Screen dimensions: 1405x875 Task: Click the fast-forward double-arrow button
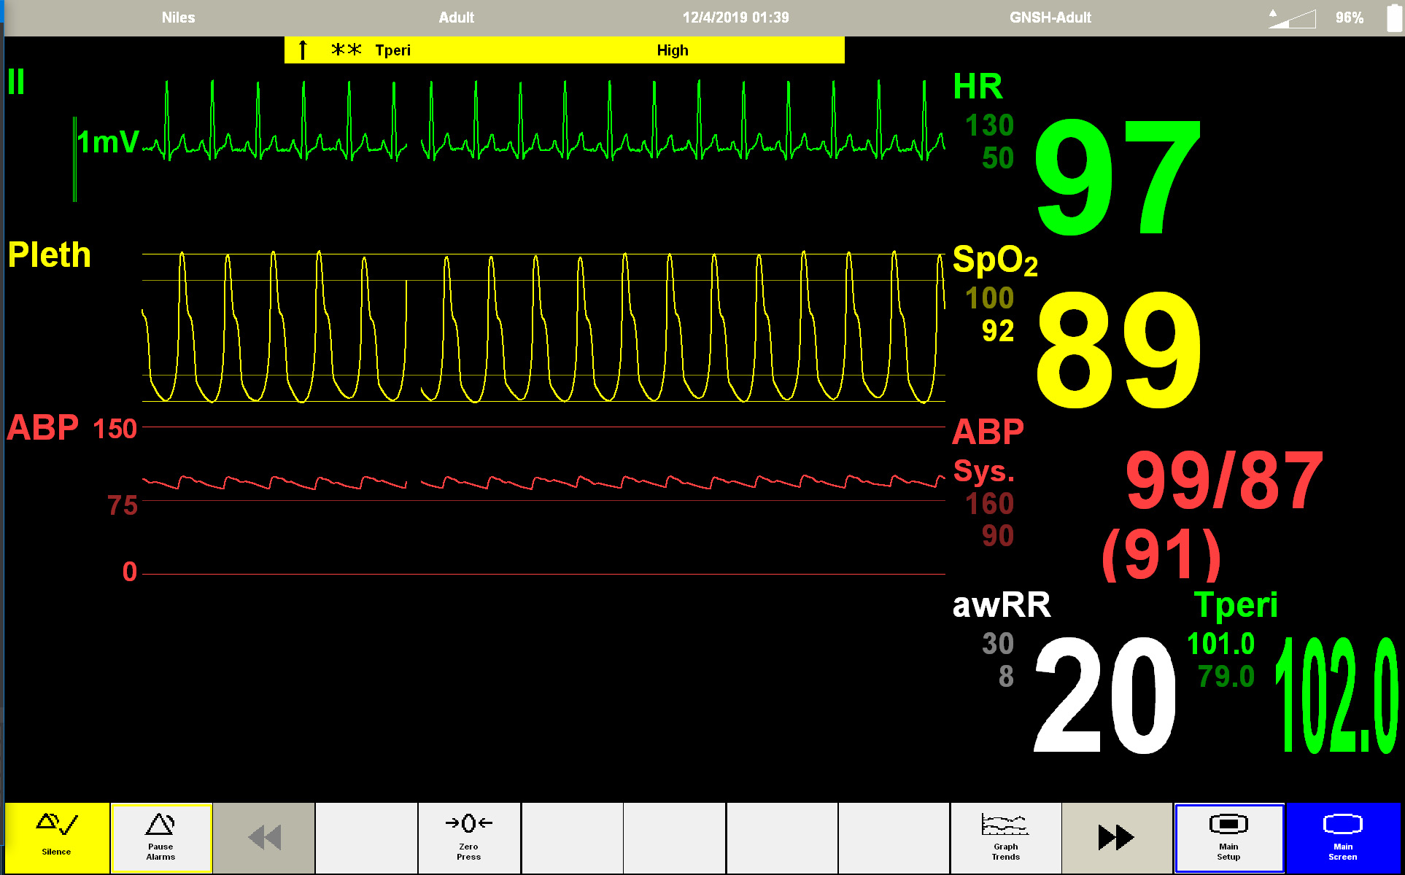pyautogui.click(x=1115, y=837)
